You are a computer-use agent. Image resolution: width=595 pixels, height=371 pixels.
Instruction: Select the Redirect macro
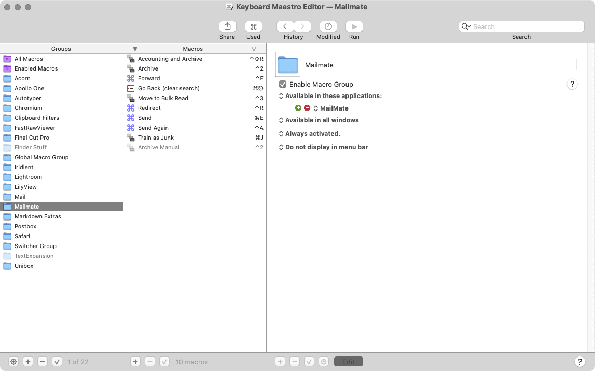[195, 108]
